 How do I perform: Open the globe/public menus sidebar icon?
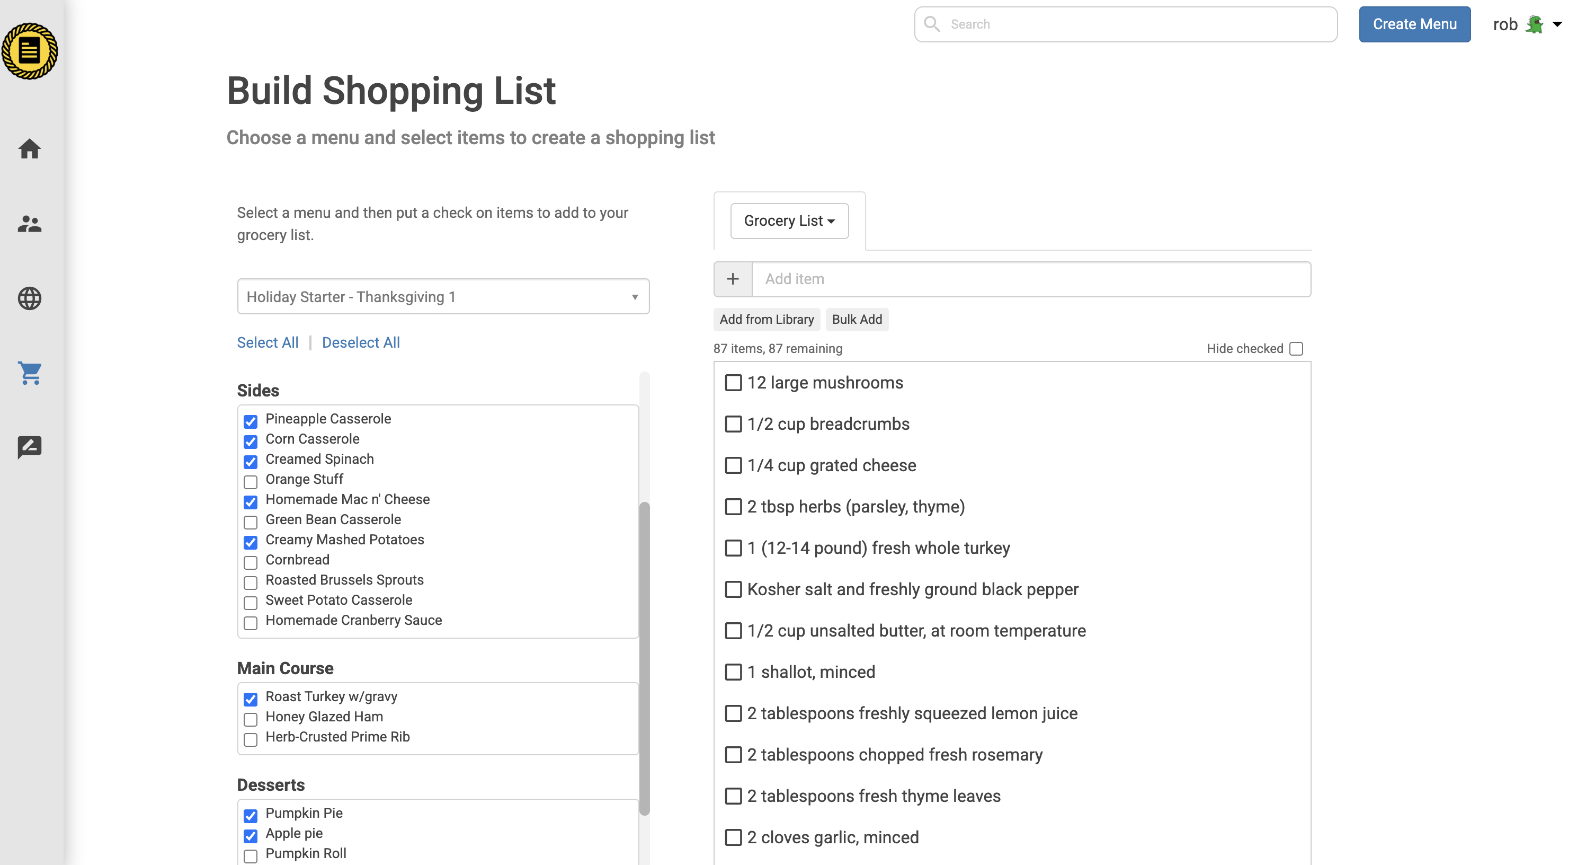(30, 299)
